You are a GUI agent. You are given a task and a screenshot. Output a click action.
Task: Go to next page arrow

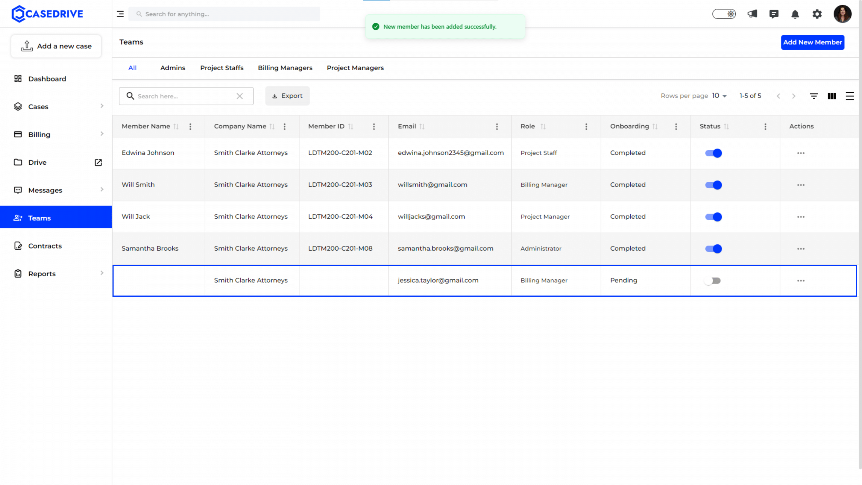[794, 96]
